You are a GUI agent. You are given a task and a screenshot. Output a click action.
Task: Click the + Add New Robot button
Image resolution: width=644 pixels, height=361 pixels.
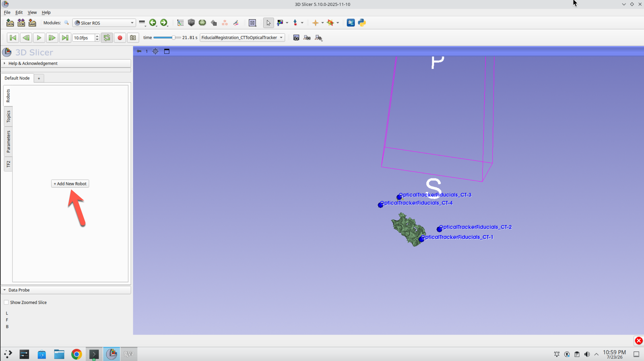70,184
